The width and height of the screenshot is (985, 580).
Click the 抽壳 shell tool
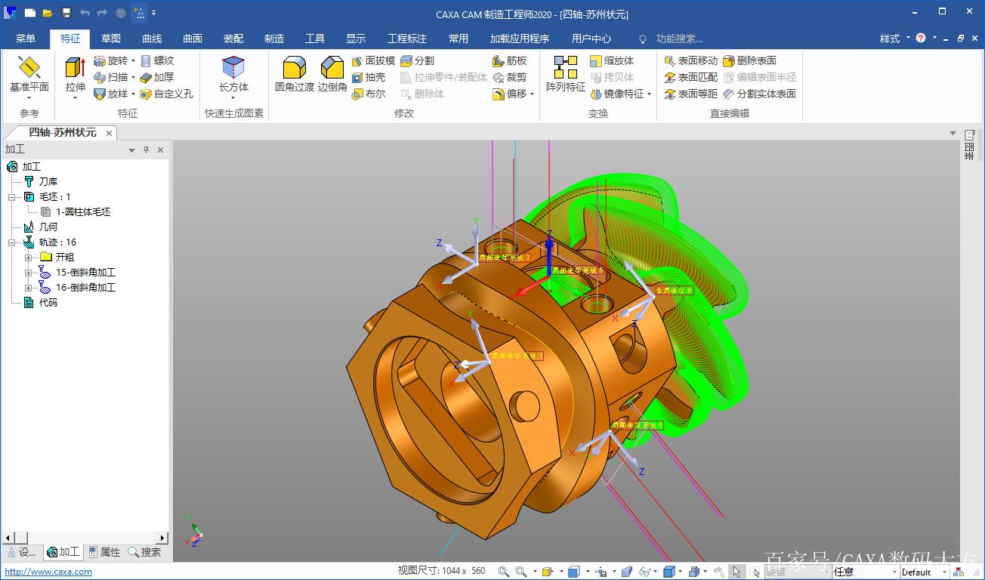[x=369, y=77]
